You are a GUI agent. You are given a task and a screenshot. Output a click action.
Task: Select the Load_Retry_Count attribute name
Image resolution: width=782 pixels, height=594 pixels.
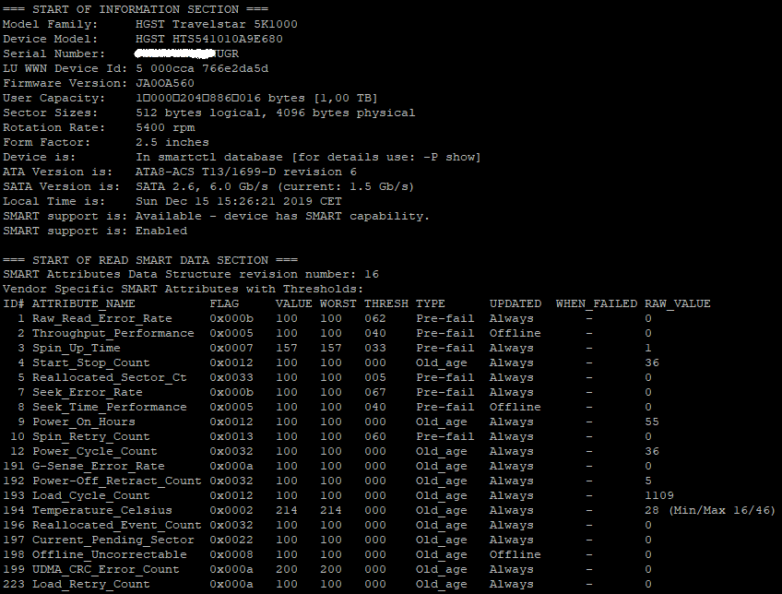pyautogui.click(x=90, y=584)
